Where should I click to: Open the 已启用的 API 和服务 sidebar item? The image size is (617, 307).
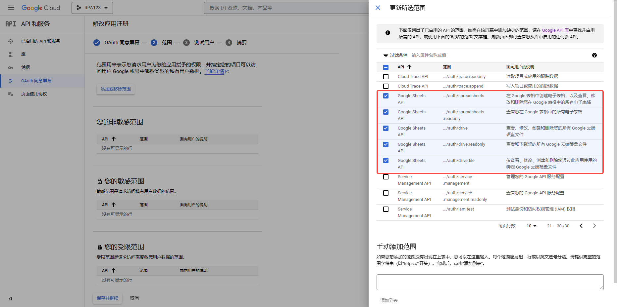[x=41, y=41]
